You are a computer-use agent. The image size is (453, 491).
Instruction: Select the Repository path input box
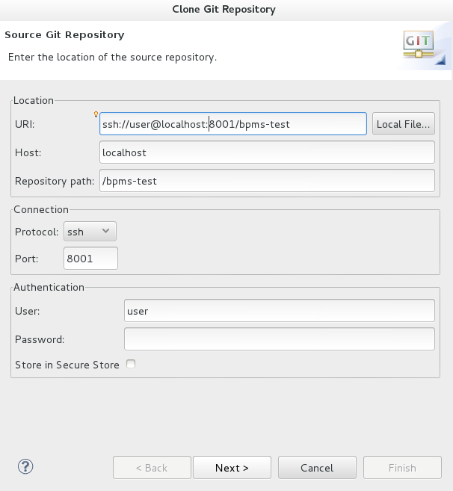(x=267, y=181)
